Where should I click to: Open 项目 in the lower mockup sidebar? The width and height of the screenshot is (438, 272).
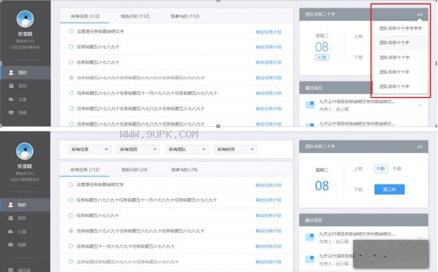pos(25,218)
